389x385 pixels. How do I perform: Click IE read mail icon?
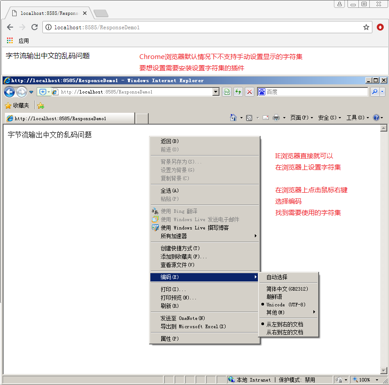[x=266, y=118]
